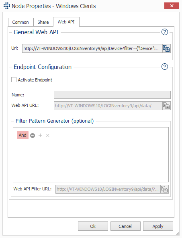Switch to the Share tab

pos(43,22)
